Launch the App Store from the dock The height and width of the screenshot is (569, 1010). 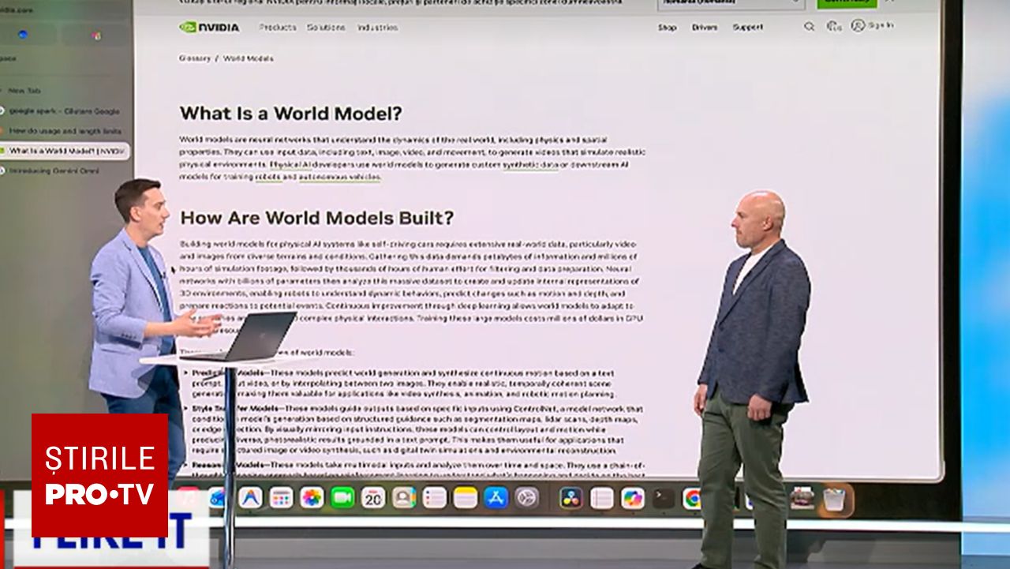coord(496,497)
